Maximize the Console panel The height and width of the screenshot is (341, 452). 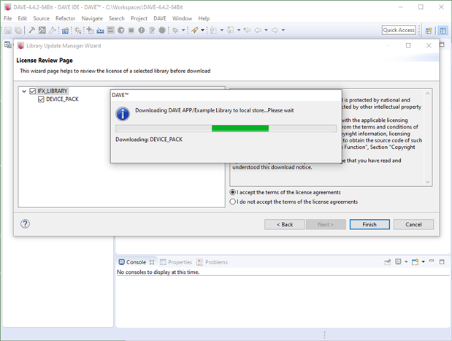pyautogui.click(x=442, y=261)
